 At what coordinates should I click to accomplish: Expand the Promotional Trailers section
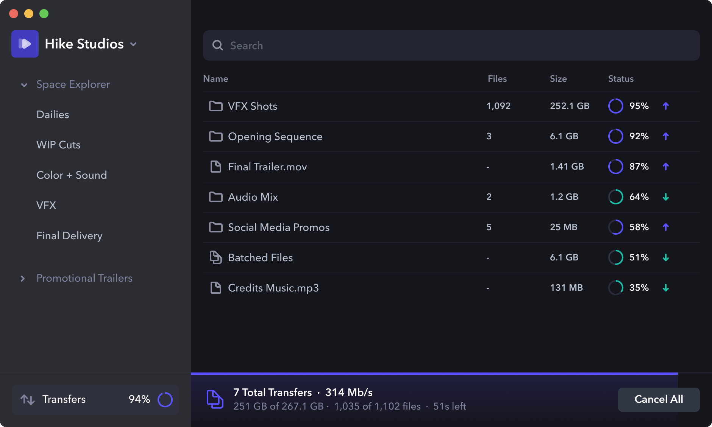[23, 279]
